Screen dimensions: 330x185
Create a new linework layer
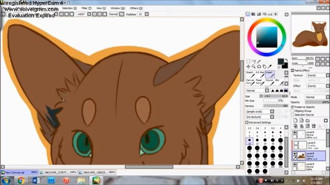pos(302,120)
